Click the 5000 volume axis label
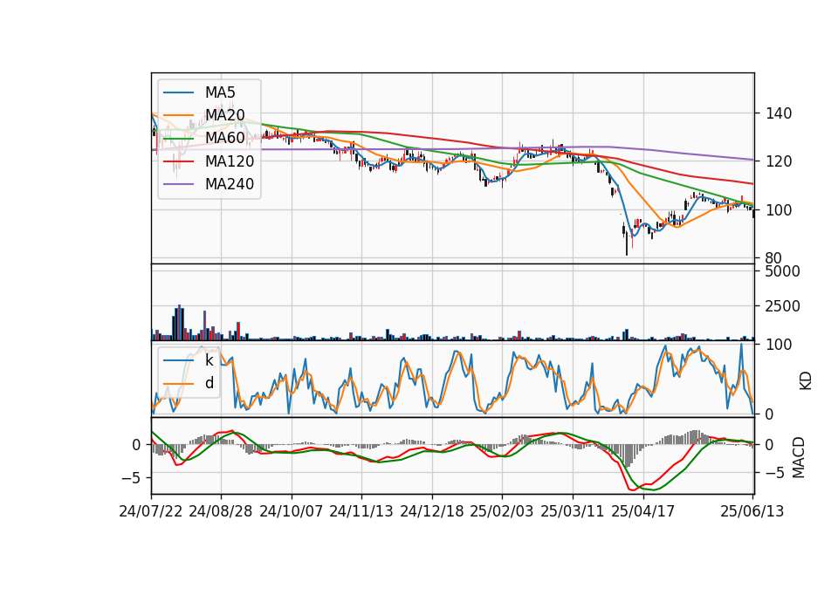The image size is (838, 602). (x=782, y=271)
